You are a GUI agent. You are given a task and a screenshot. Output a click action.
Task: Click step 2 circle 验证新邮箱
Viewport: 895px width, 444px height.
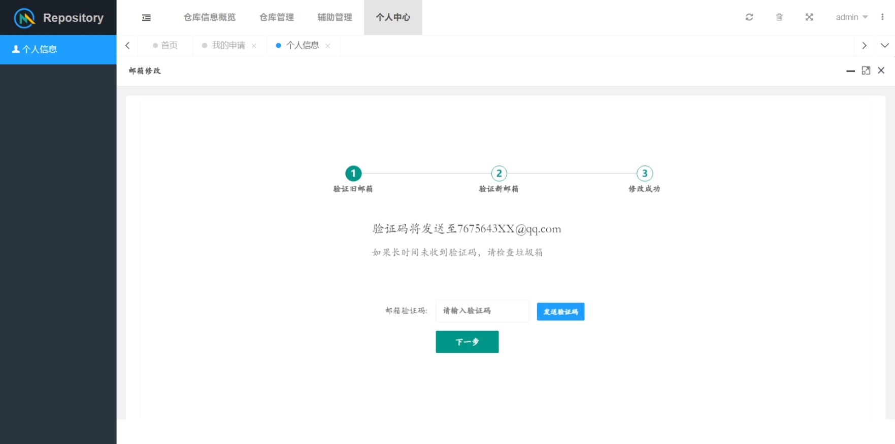[499, 174]
